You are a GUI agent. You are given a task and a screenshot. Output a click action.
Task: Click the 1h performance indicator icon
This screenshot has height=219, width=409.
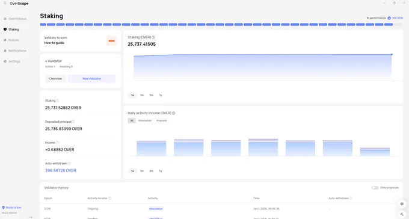[389, 18]
